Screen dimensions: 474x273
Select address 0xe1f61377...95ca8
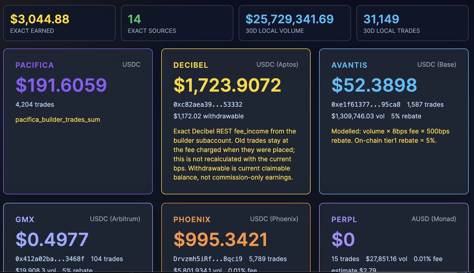click(366, 105)
